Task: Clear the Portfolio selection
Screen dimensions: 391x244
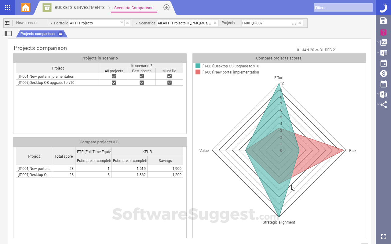Action: point(127,23)
